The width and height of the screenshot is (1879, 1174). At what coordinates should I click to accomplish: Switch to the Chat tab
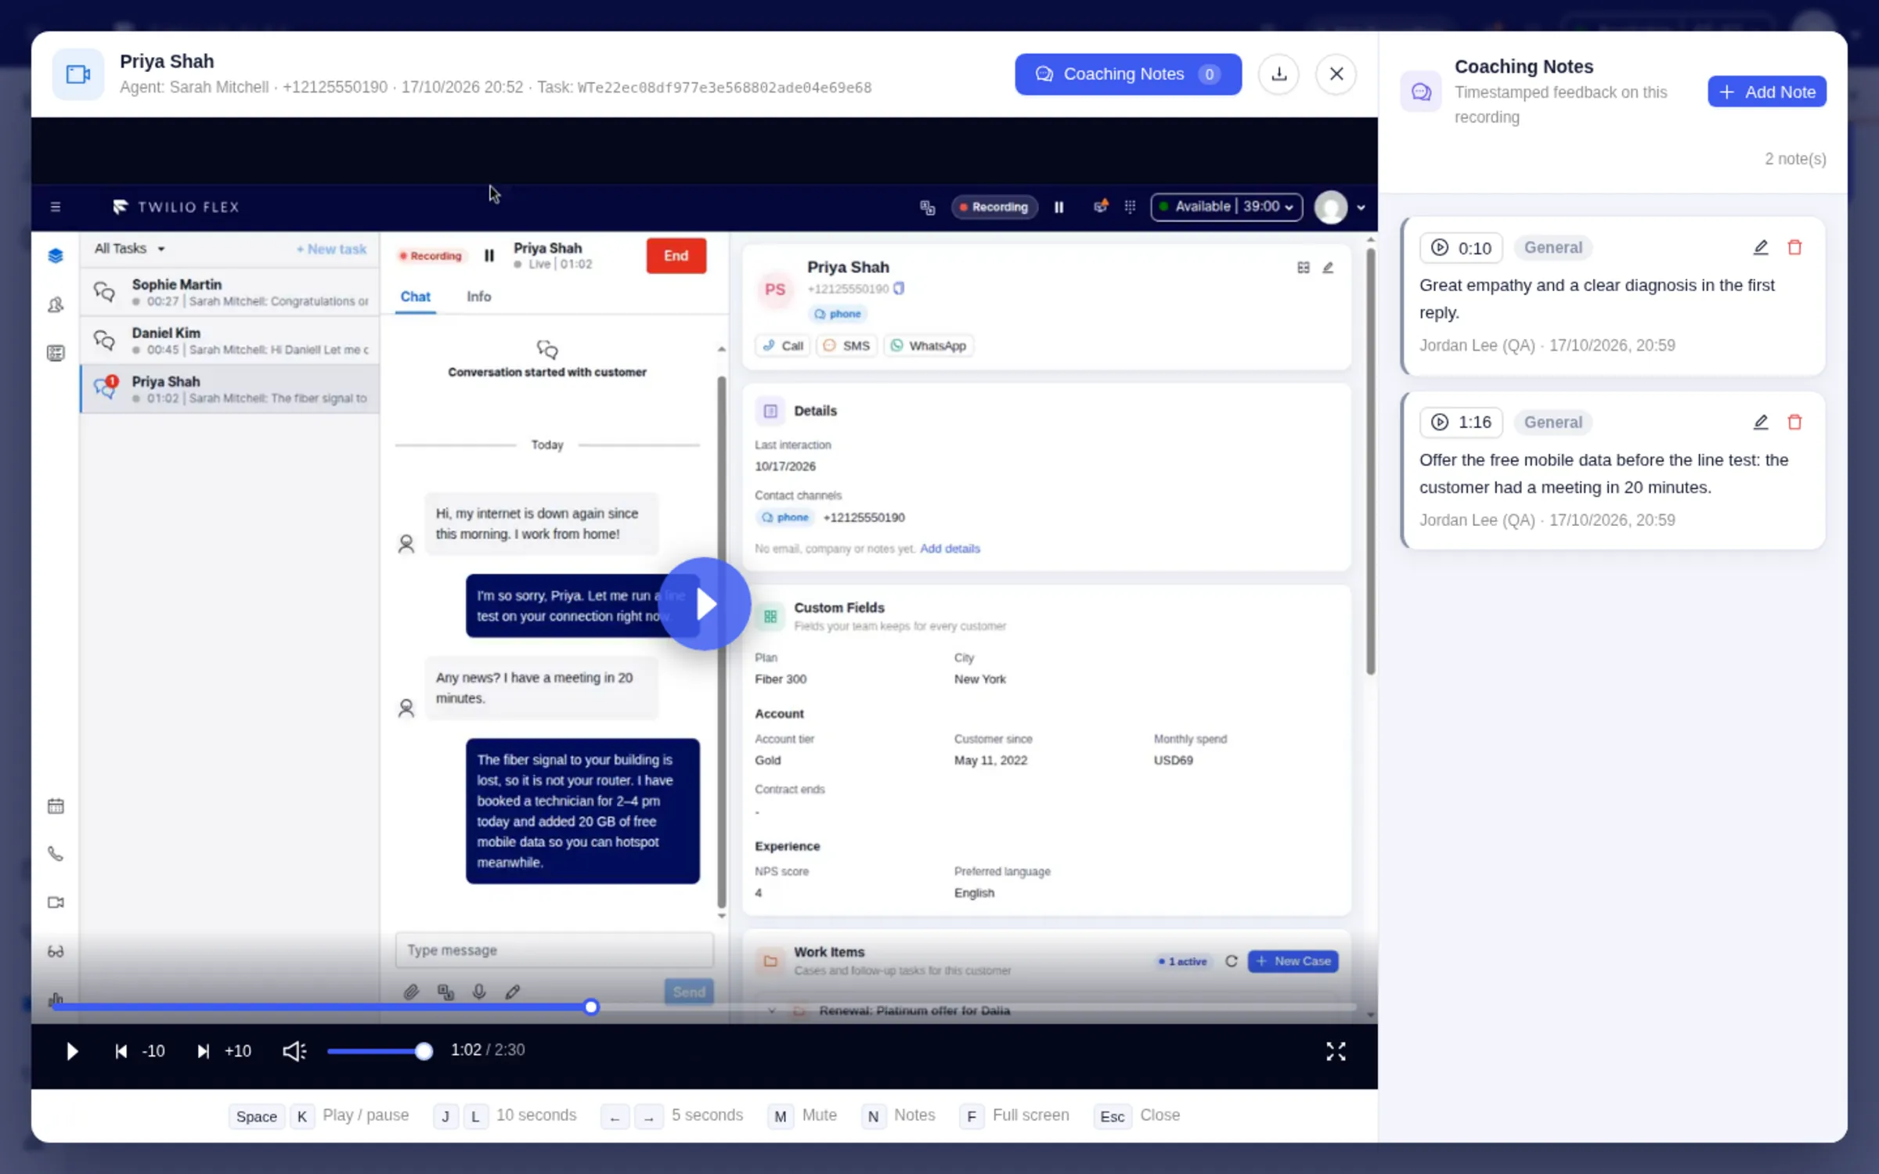(x=415, y=297)
